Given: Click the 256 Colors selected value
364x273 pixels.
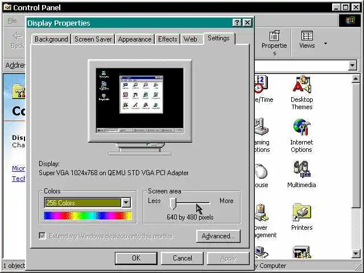Looking at the screenshot, I should [x=83, y=202].
